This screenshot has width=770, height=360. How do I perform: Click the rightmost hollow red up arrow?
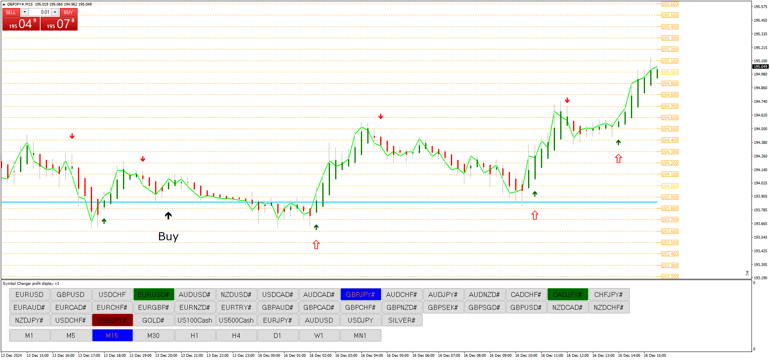[x=618, y=159]
